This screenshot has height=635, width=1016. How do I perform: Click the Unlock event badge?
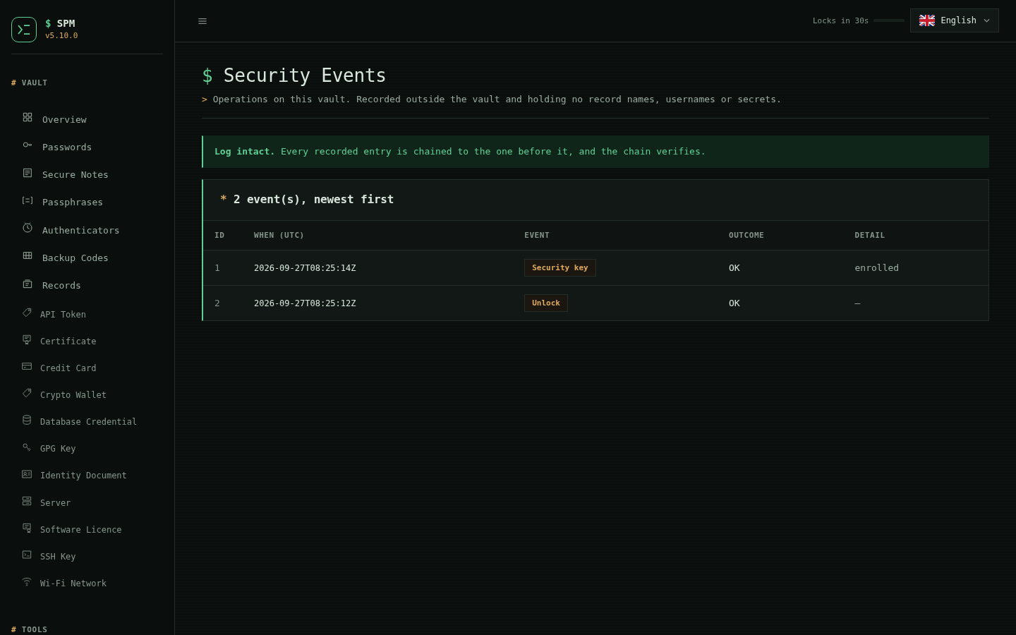coord(546,303)
